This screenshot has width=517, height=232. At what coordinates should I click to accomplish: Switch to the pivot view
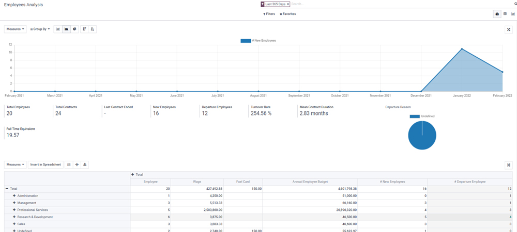tap(505, 14)
